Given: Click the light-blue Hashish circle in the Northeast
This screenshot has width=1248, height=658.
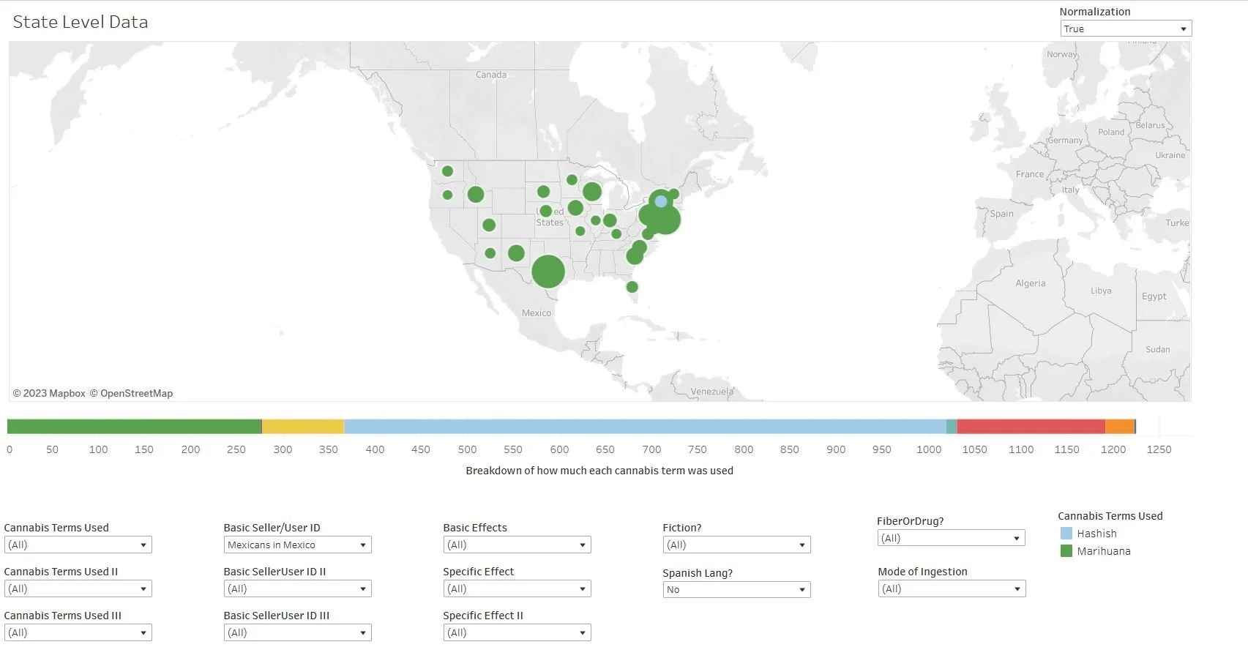Looking at the screenshot, I should [x=661, y=201].
